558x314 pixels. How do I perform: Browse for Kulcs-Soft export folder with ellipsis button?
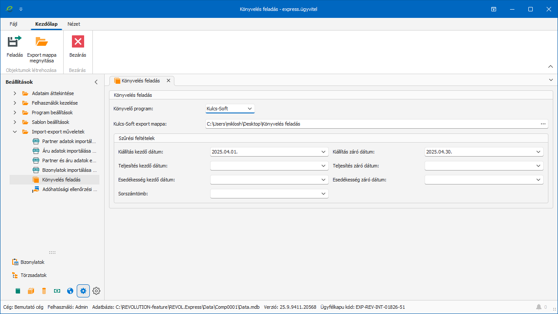pyautogui.click(x=543, y=124)
